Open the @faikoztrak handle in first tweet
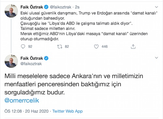Image resolution: width=163 pixels, height=119 pixels. tap(61, 7)
